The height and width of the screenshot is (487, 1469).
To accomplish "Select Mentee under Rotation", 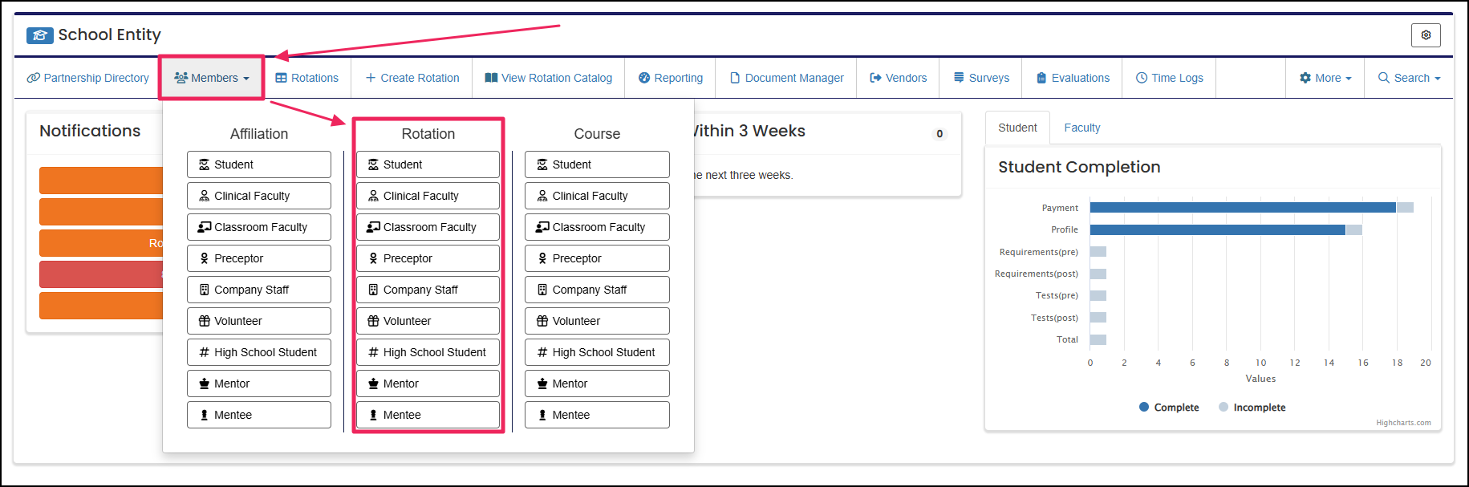I will point(428,415).
